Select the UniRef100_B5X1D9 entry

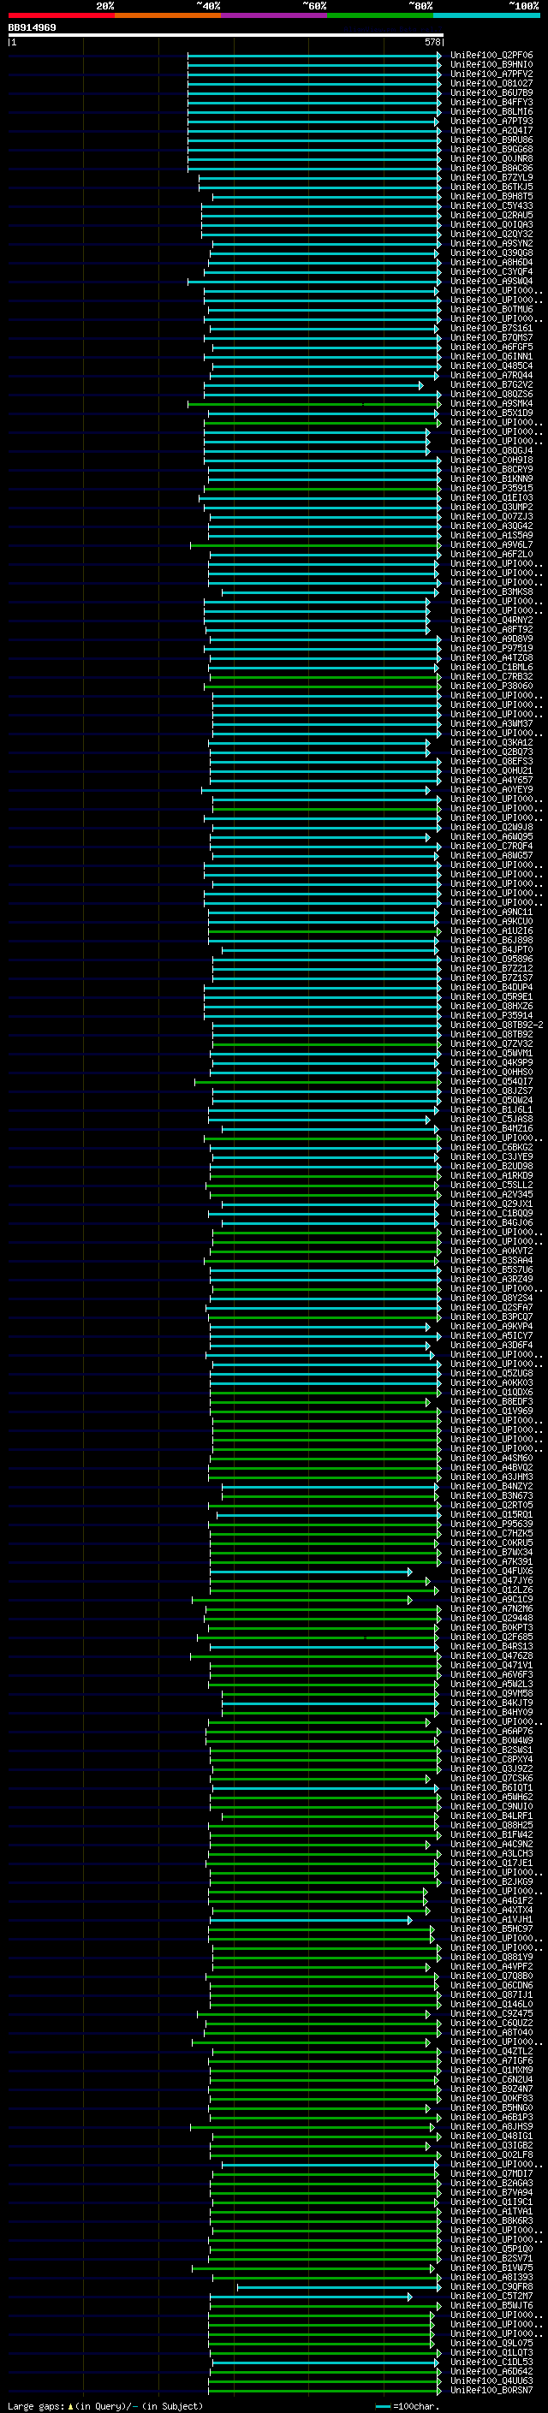coord(491,413)
